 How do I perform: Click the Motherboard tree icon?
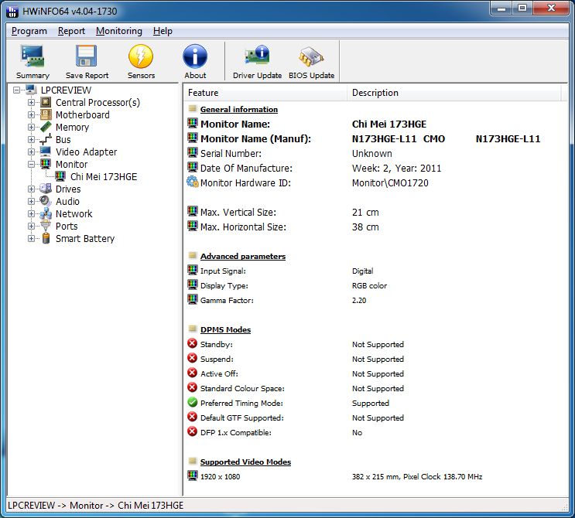pos(46,114)
